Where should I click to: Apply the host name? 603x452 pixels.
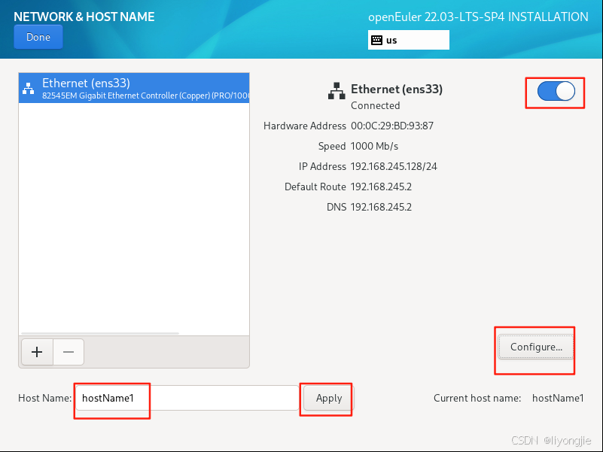(329, 398)
